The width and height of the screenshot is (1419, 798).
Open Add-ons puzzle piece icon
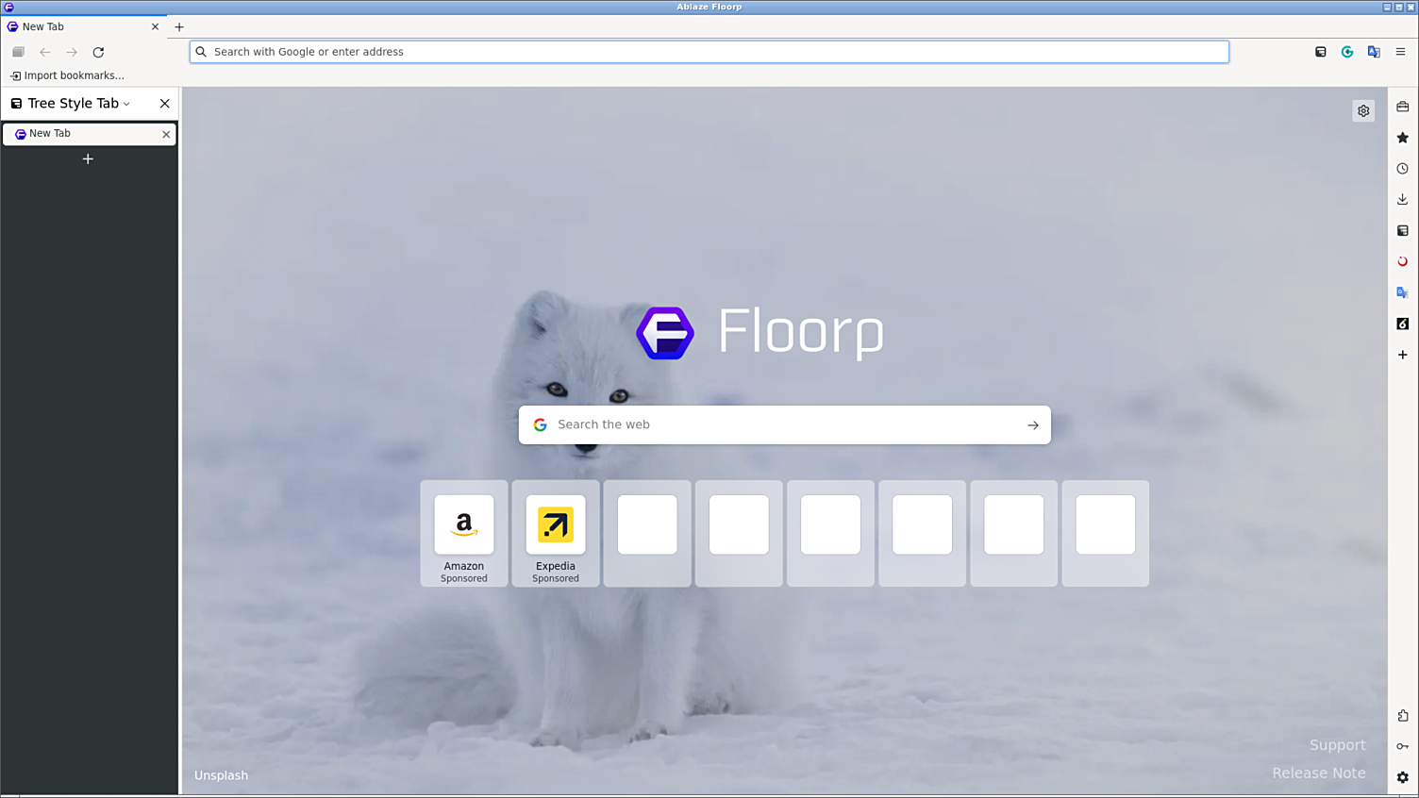click(1402, 716)
